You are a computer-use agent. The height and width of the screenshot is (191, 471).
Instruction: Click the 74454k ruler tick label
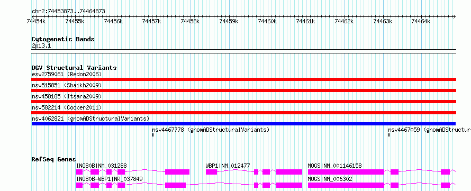point(36,21)
